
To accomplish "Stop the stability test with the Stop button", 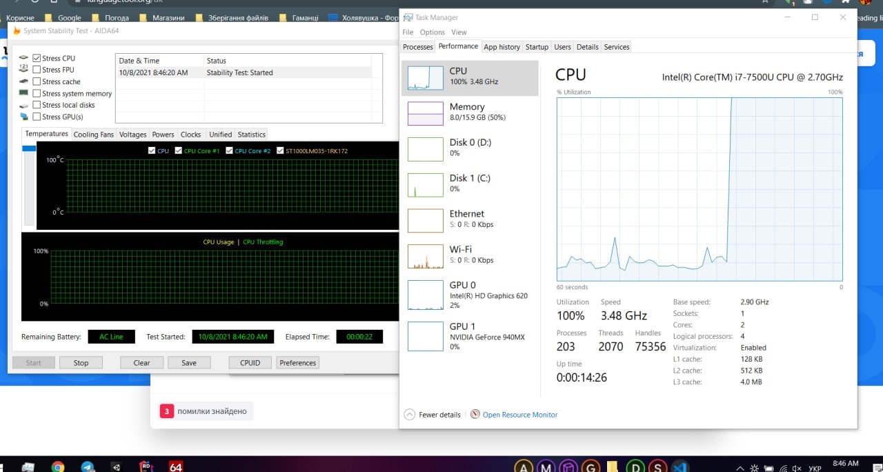I will coord(81,362).
